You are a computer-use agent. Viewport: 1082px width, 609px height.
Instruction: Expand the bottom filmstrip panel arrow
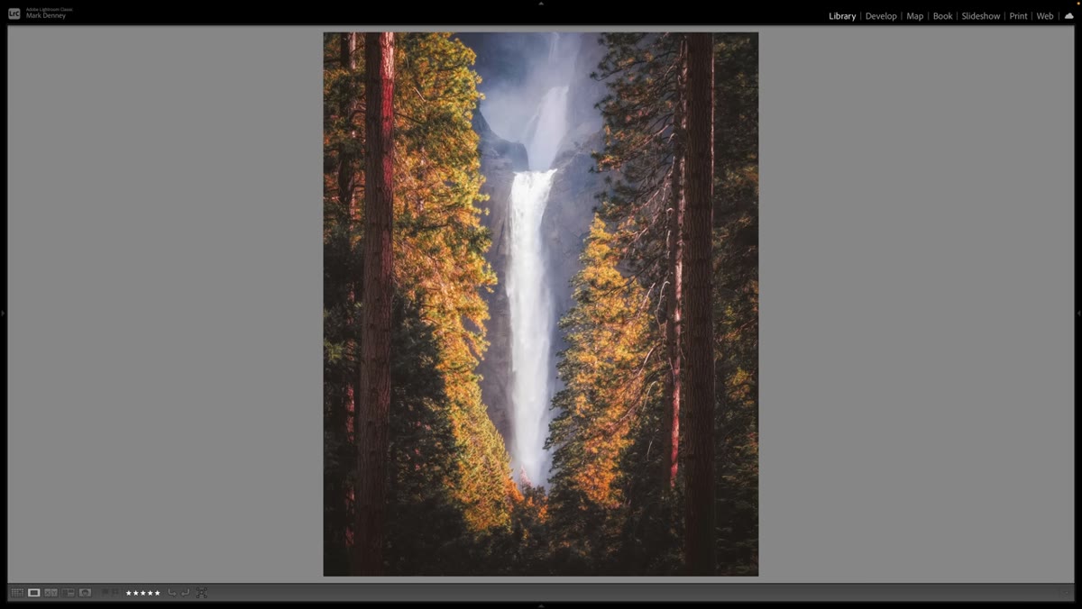[x=541, y=605]
